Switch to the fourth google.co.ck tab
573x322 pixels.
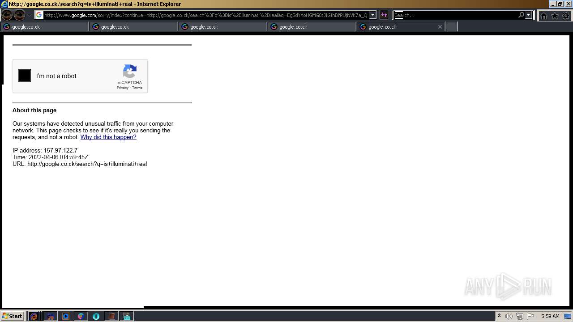pos(312,27)
